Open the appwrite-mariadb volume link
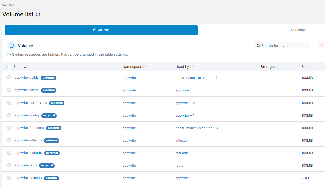The width and height of the screenshot is (325, 187). click(x=28, y=153)
